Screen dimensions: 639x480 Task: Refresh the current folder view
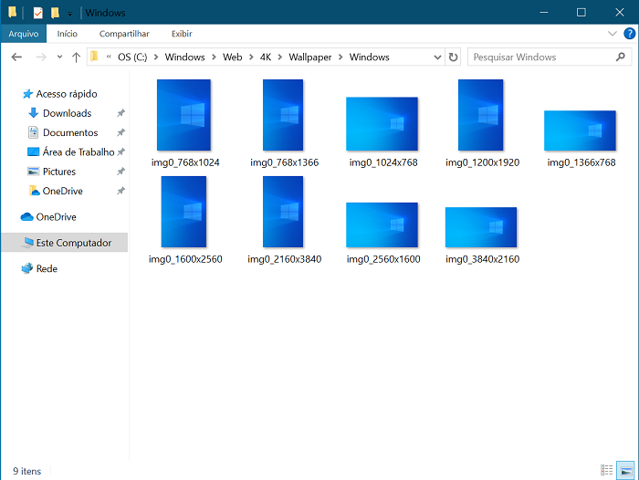click(453, 57)
